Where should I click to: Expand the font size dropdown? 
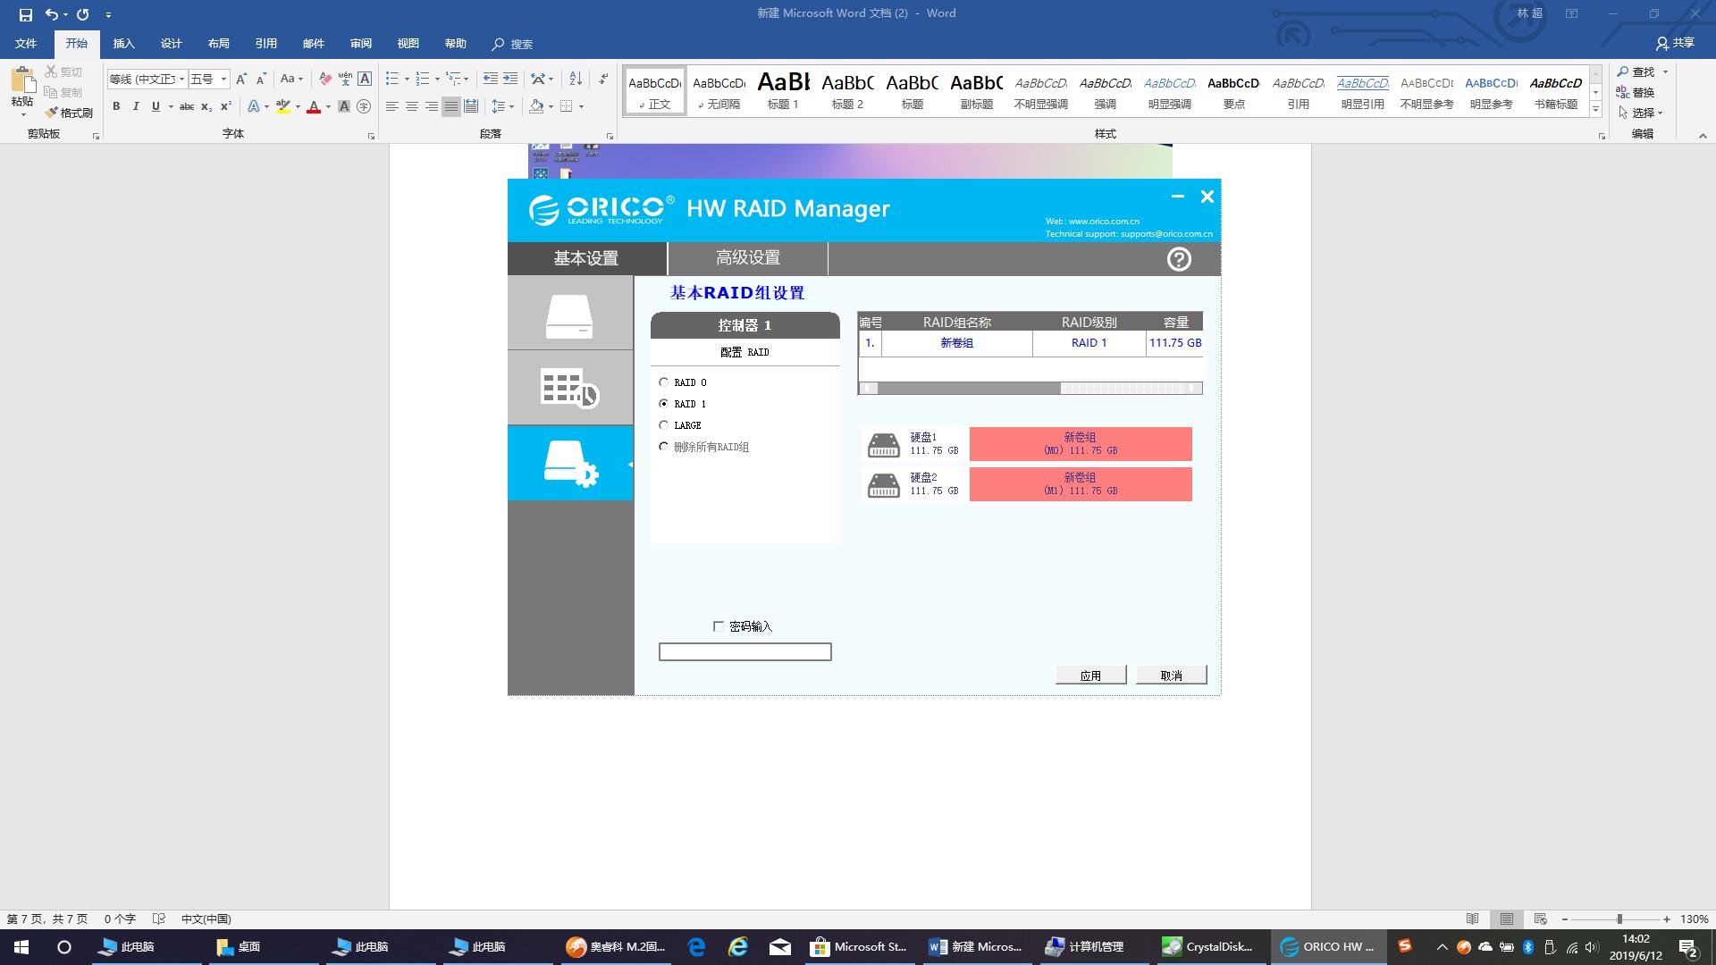point(223,79)
